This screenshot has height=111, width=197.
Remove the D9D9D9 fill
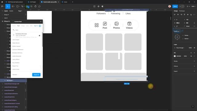coord(194,56)
